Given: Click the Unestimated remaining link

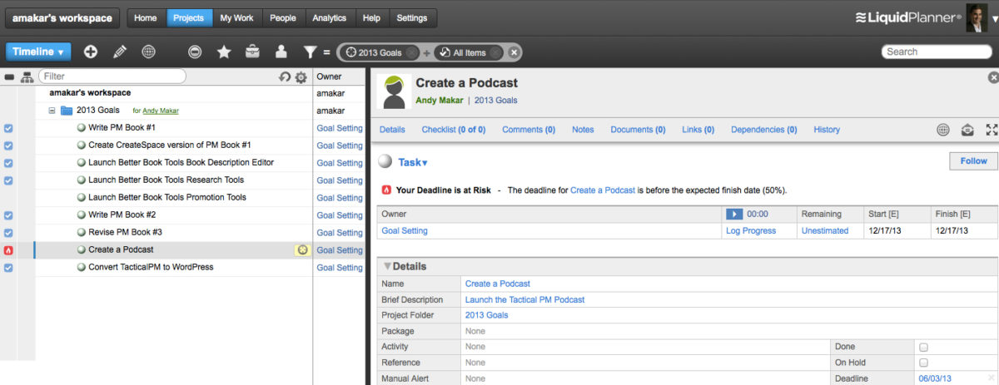Looking at the screenshot, I should 825,231.
